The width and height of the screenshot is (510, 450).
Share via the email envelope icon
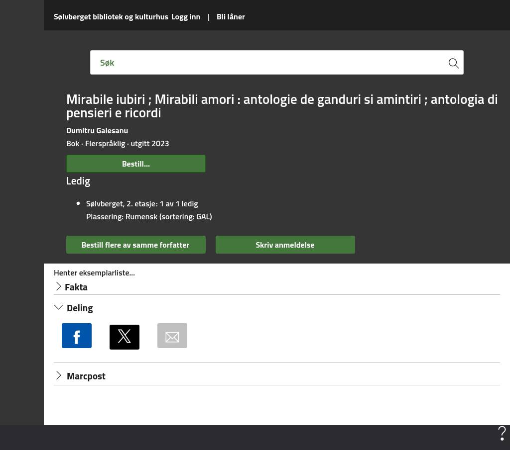click(172, 336)
